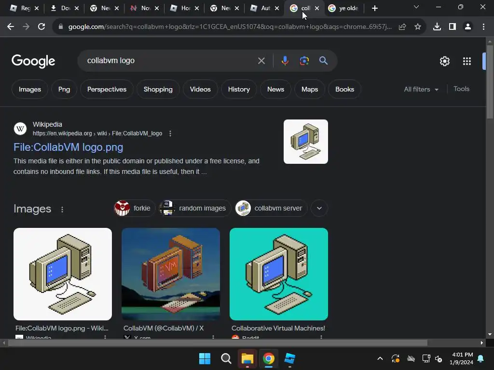
Task: Filter results by Png
Action: (x=64, y=89)
